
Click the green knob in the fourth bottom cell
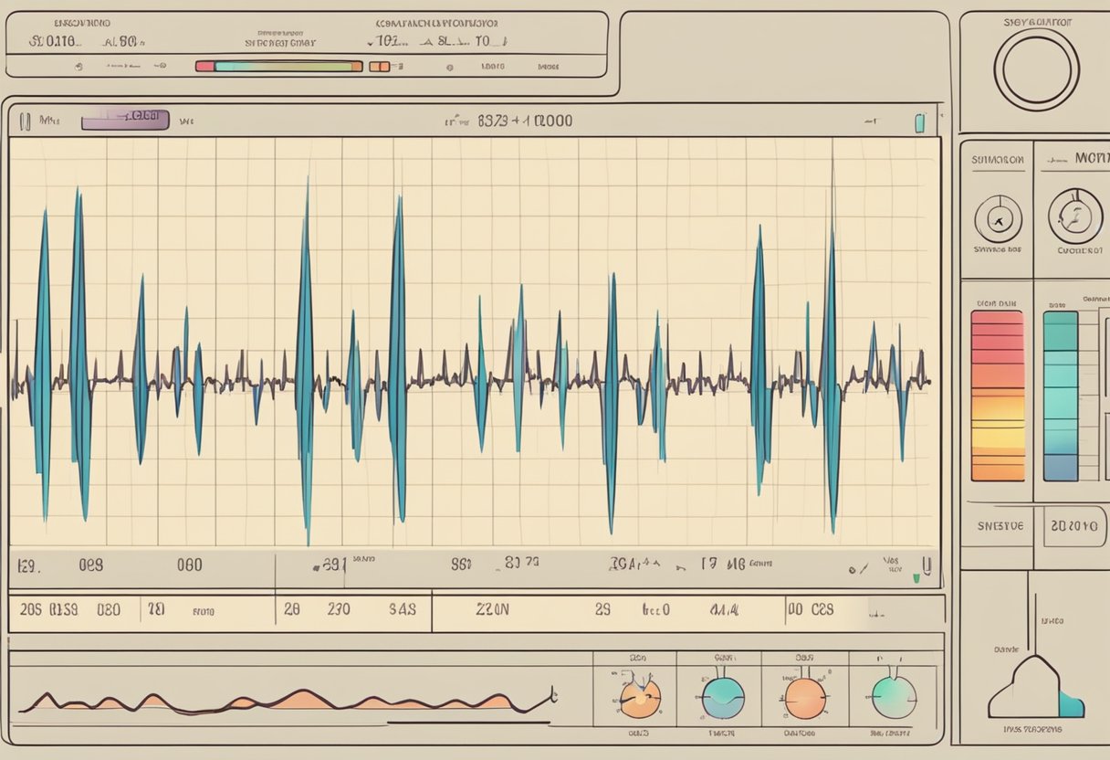click(894, 698)
